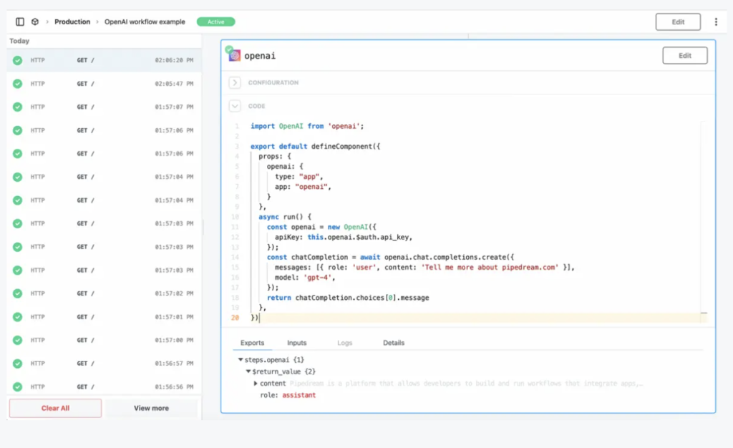
Task: Click the success check icon for 01:56:56 PM event
Action: (17, 386)
